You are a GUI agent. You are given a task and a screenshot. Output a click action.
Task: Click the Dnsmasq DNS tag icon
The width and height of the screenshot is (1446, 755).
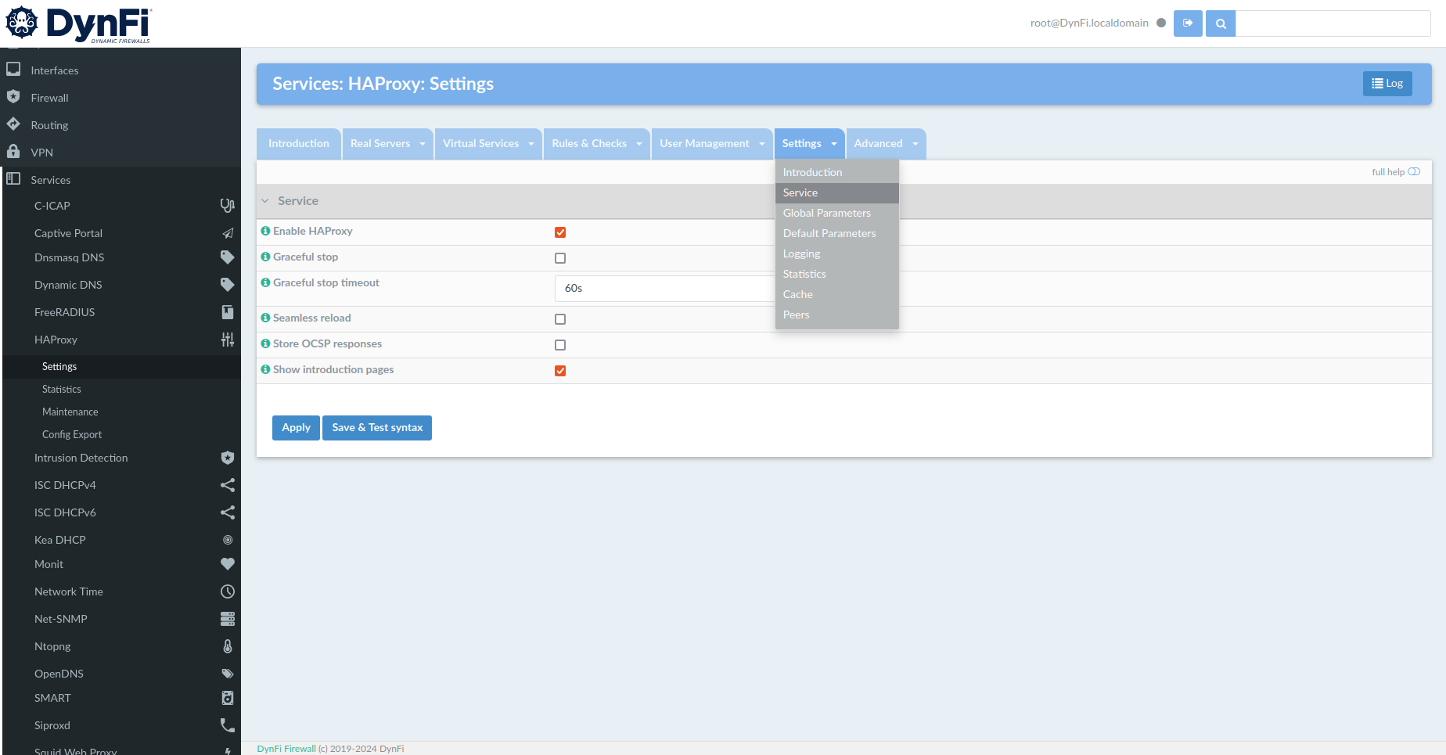point(227,257)
